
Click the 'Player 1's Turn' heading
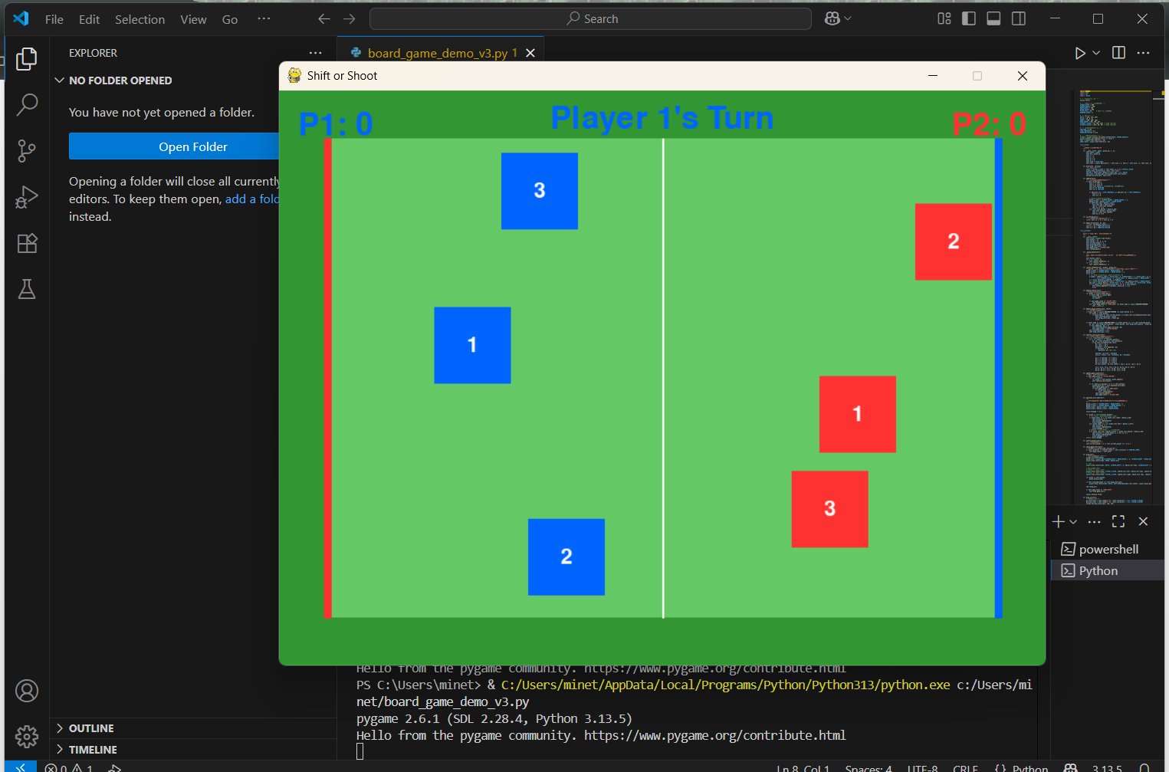(x=662, y=118)
